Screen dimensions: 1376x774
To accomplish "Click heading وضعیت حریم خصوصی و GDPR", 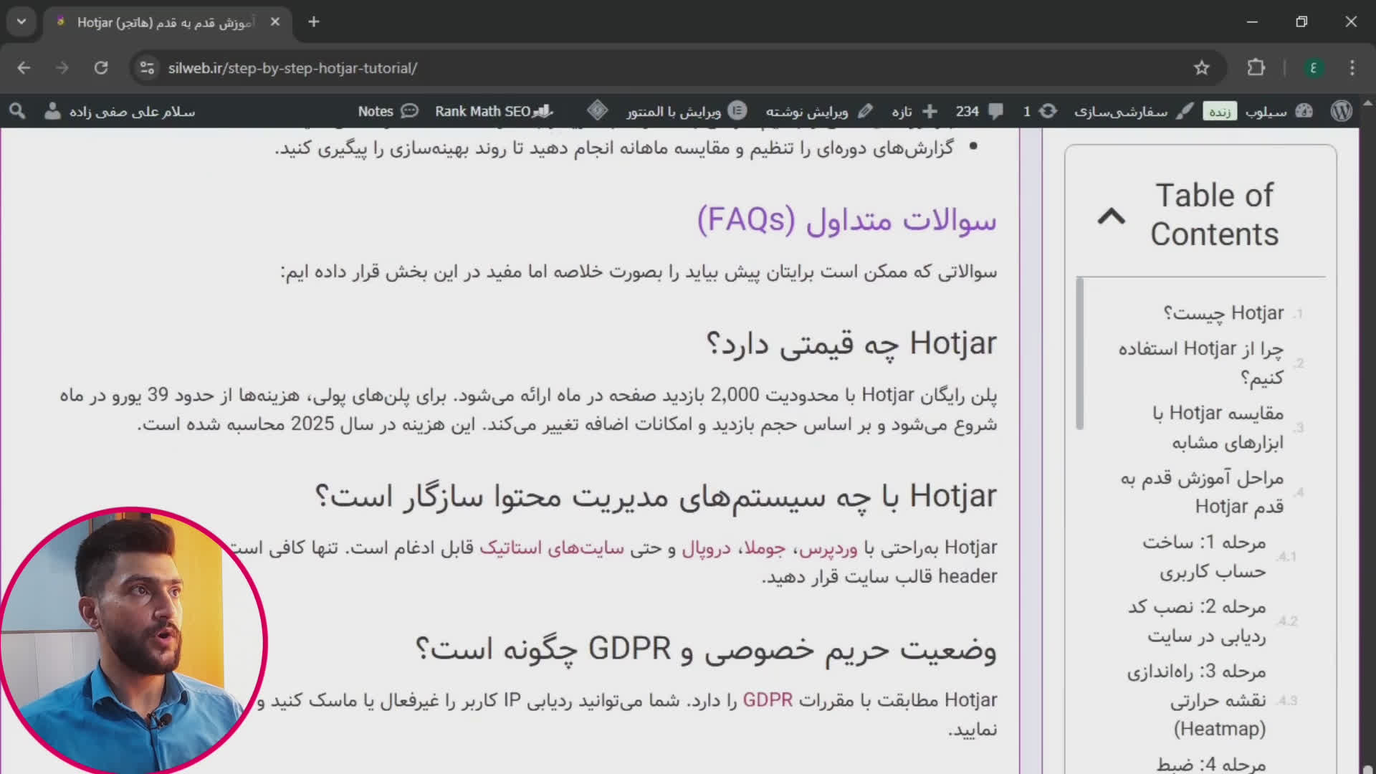I will click(706, 649).
